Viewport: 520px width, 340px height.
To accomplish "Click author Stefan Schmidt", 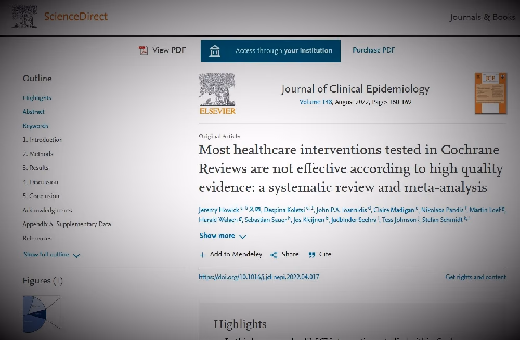I will pyautogui.click(x=442, y=220).
